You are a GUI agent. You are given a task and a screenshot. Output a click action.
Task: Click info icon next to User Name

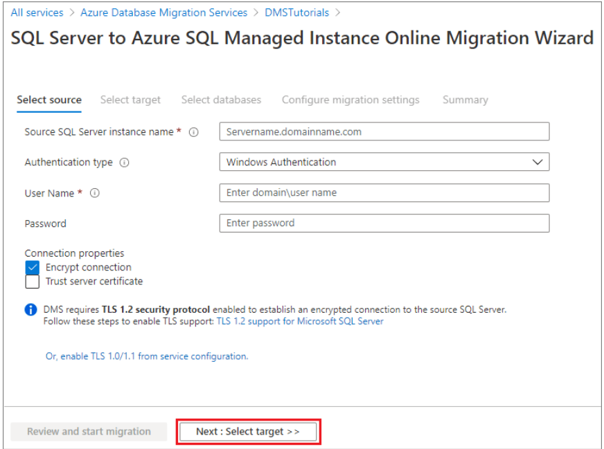(x=95, y=194)
